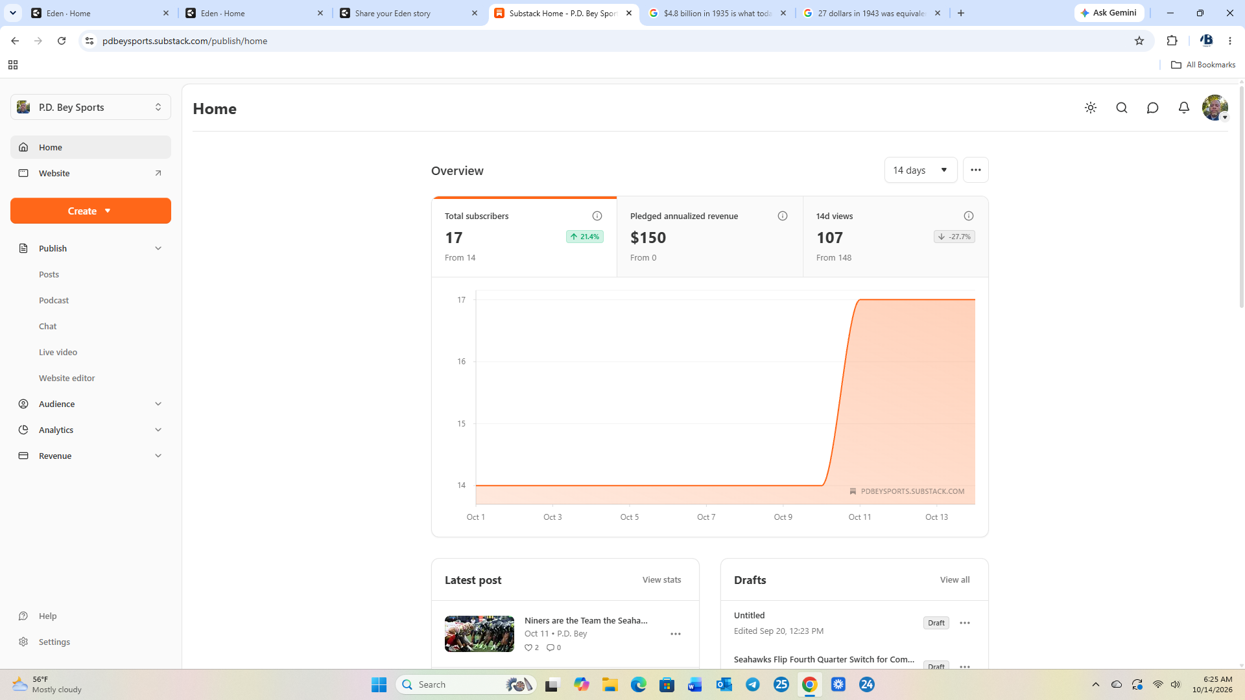1245x700 pixels.
Task: Select the Pledged annualized revenue card
Action: (x=709, y=237)
